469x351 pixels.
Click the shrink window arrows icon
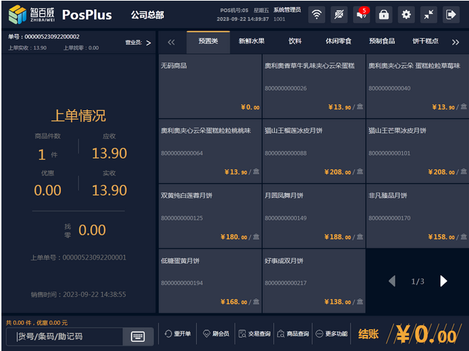pyautogui.click(x=429, y=14)
